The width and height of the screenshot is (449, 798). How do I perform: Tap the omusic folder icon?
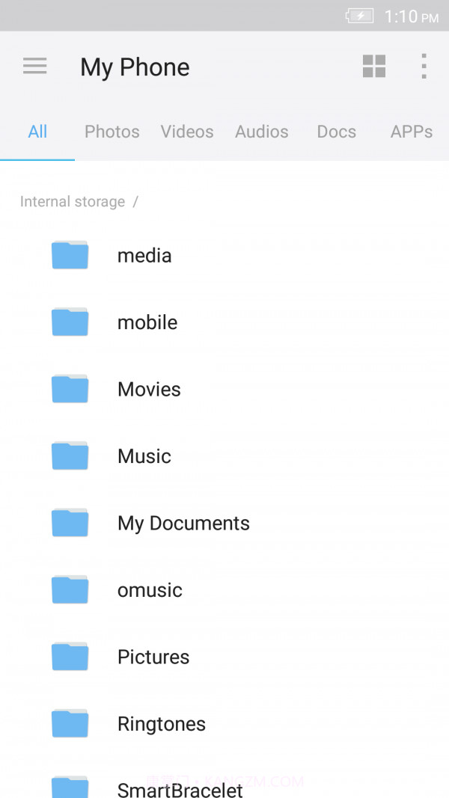tap(70, 590)
